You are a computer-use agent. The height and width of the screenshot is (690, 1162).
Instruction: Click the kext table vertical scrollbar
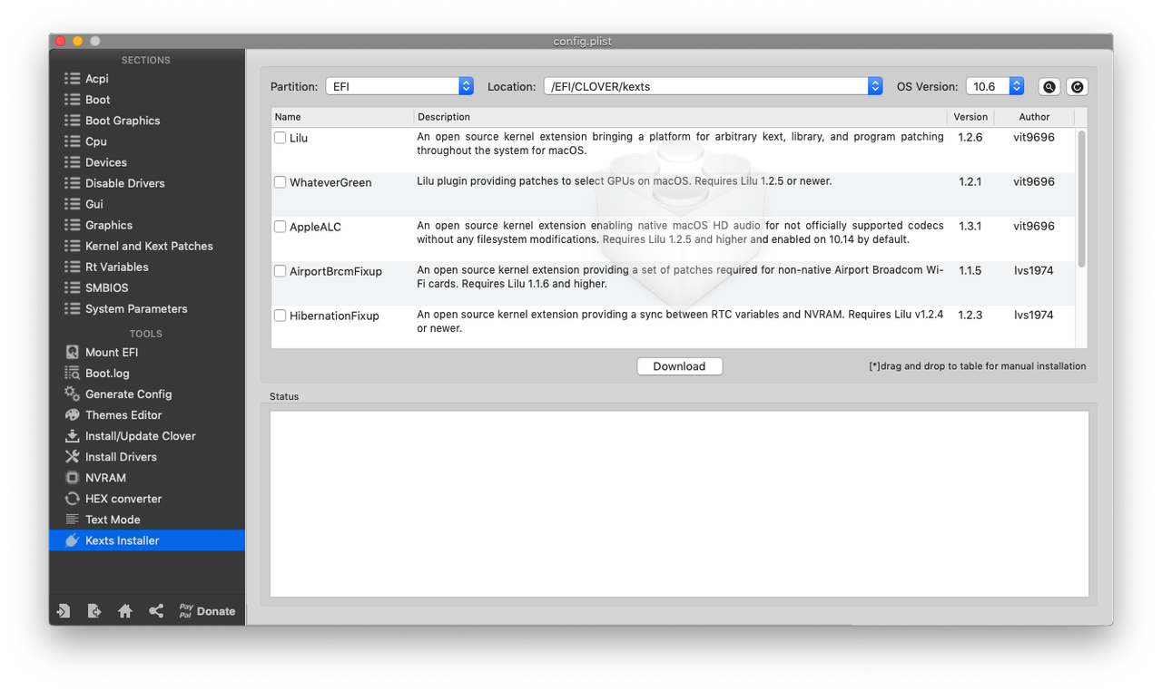point(1081,199)
